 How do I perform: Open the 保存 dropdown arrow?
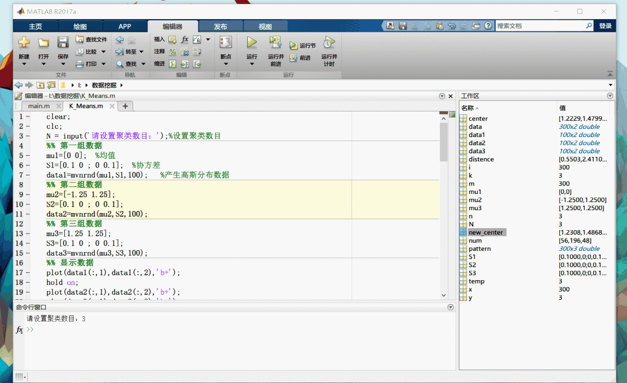point(63,64)
